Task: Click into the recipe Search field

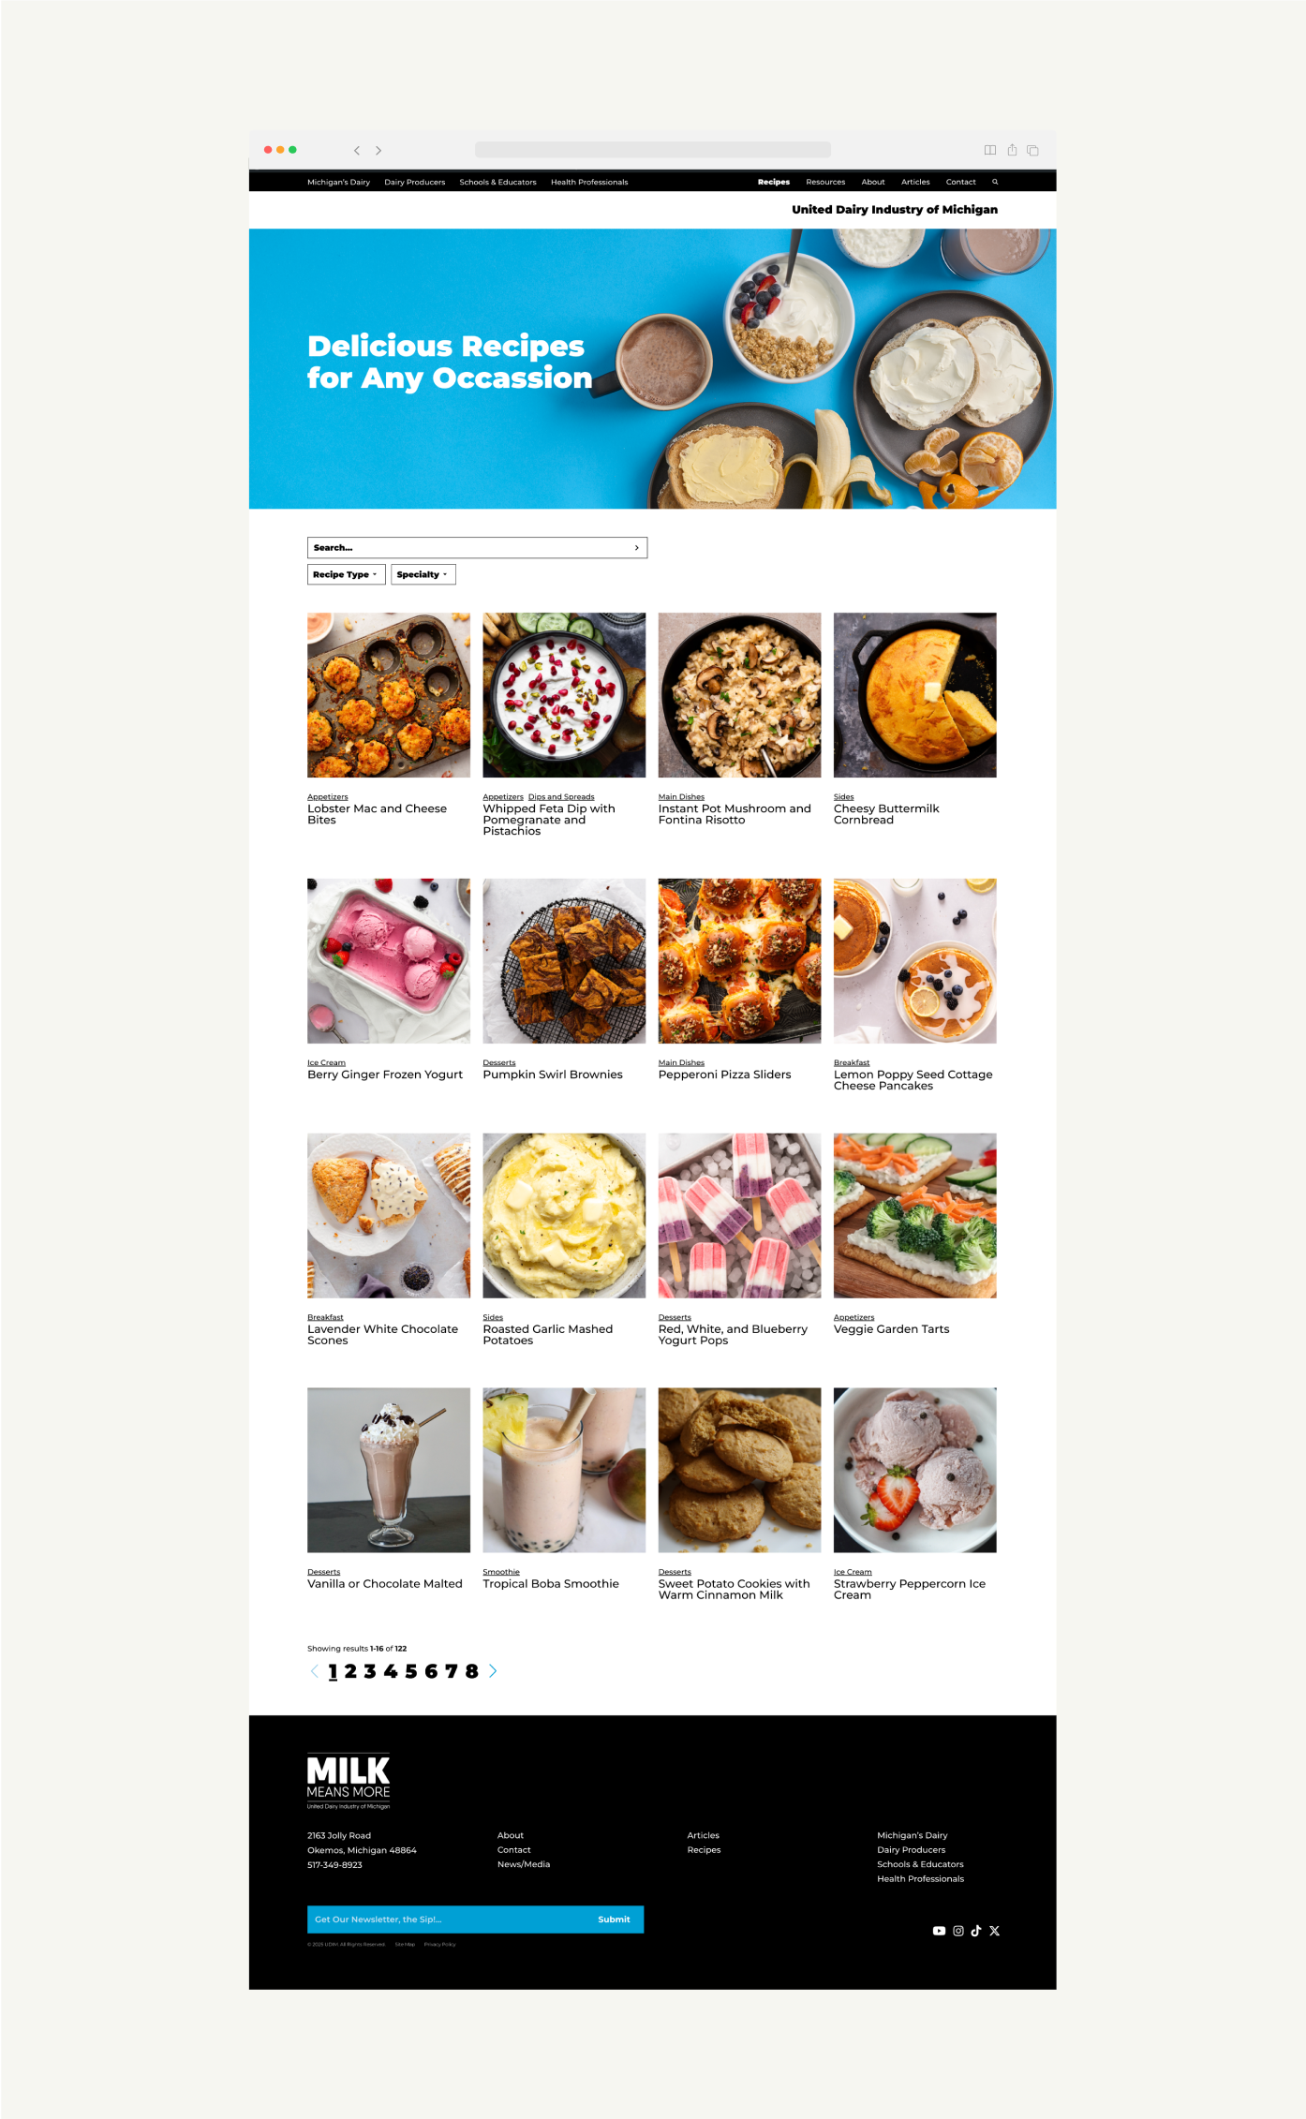Action: pos(477,548)
